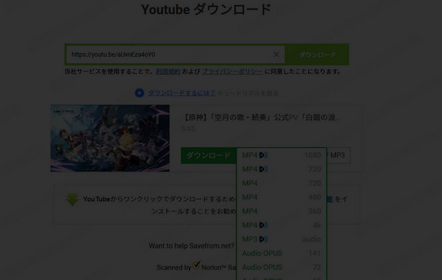Viewport: 442px width, 280px height.
Task: Click the blue play icon beside tutorial link
Action: click(139, 93)
